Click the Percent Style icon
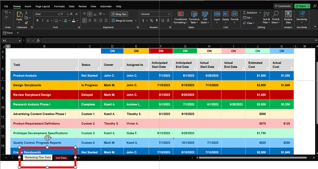This screenshot has height=169, width=318. coord(151,21)
